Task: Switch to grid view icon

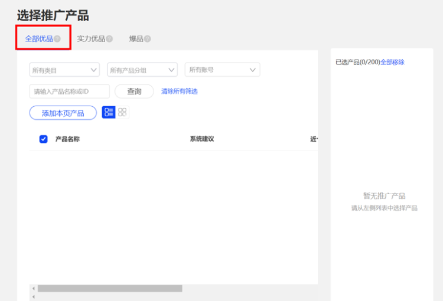Action: point(122,112)
